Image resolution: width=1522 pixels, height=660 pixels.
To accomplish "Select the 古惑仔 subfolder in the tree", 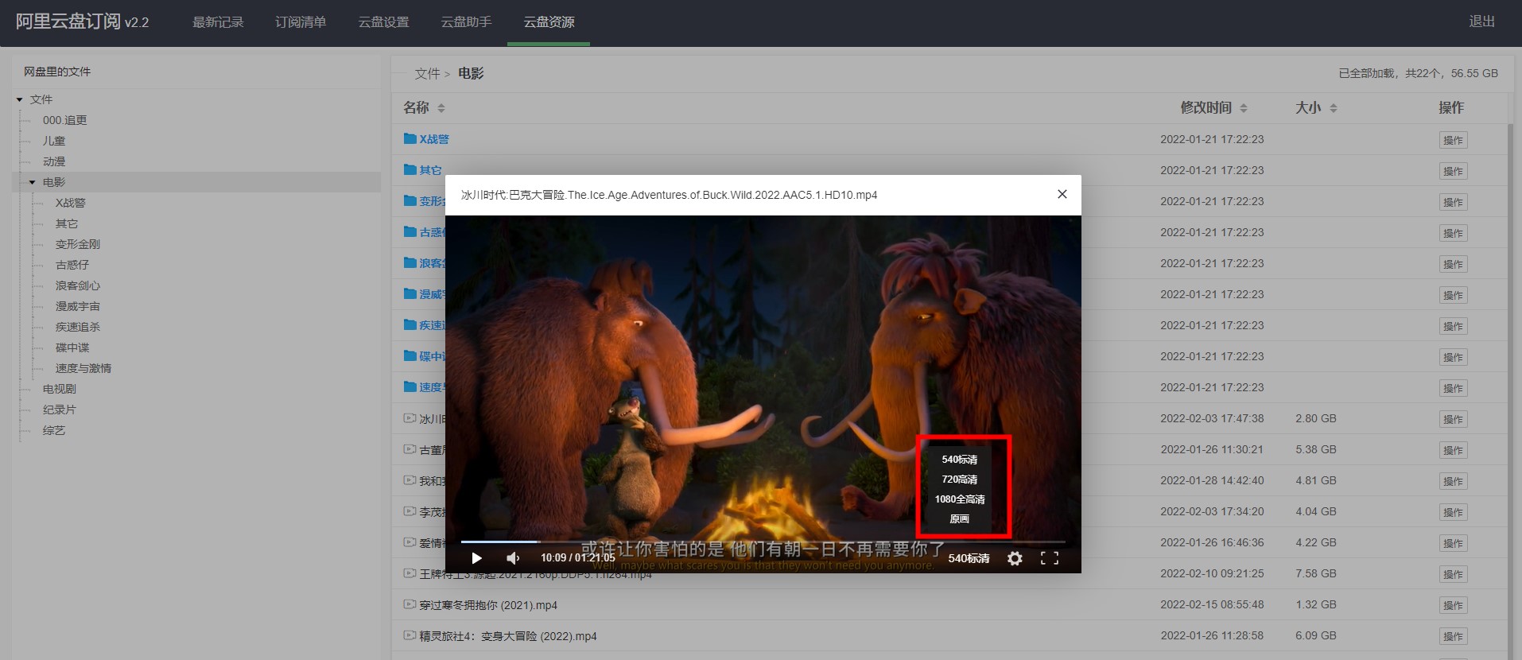I will (72, 265).
